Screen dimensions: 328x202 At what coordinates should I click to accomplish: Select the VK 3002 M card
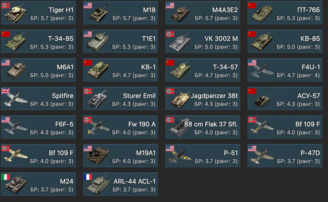coord(203,41)
